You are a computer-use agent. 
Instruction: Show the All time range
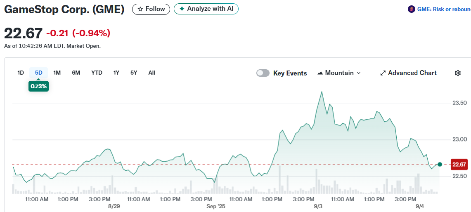pyautogui.click(x=151, y=73)
